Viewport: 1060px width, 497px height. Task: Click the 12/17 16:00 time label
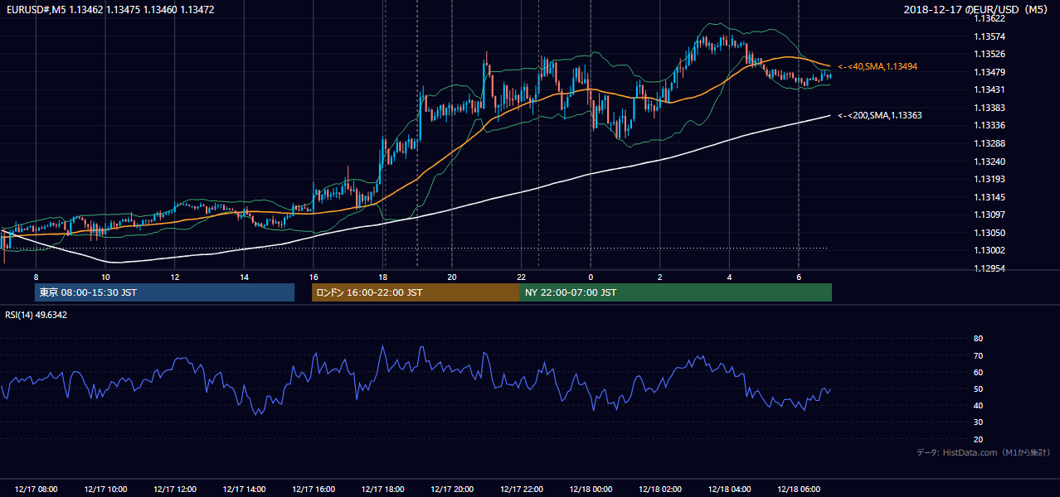click(x=314, y=490)
